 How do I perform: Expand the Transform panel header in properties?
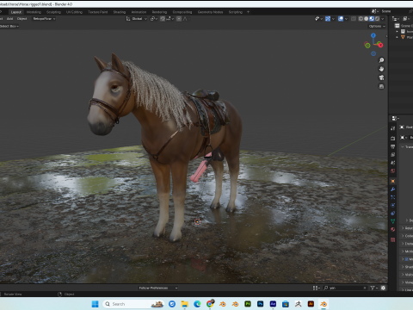coord(406,146)
